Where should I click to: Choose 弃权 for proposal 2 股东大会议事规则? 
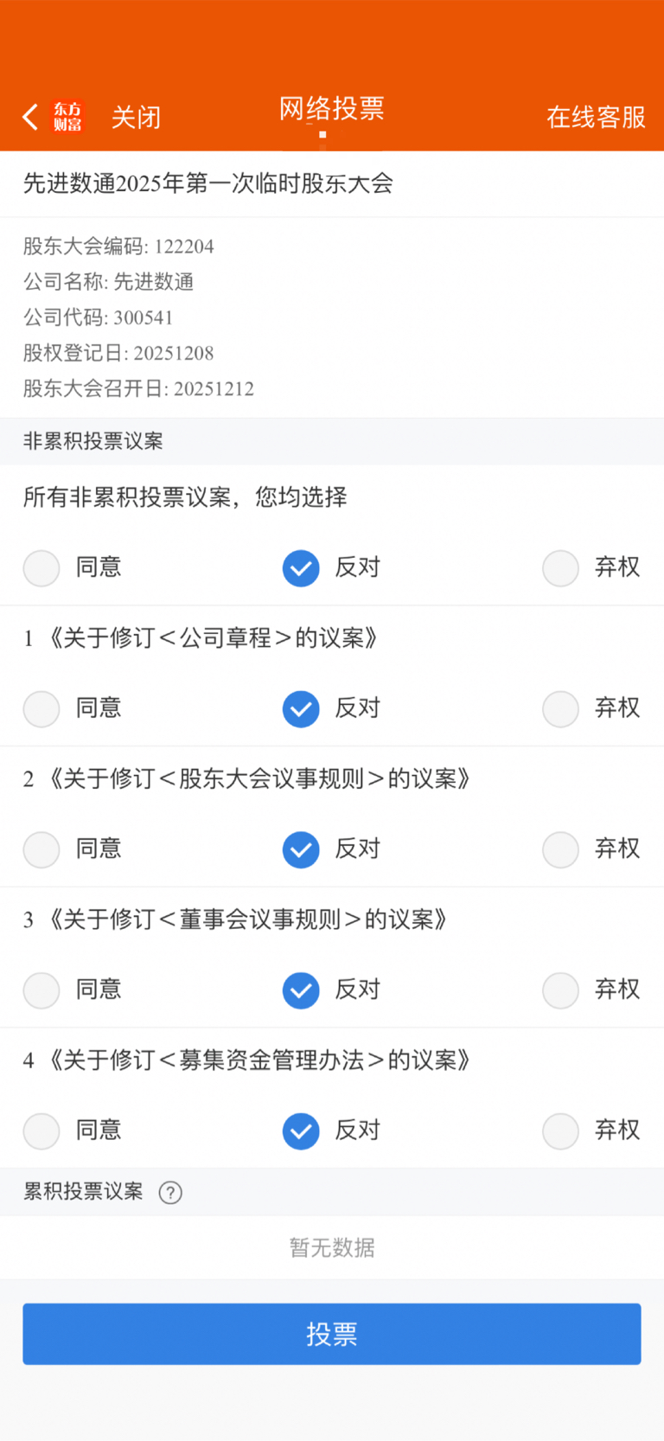(560, 849)
